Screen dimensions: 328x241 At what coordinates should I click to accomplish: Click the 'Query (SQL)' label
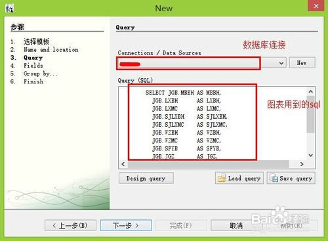click(x=135, y=80)
